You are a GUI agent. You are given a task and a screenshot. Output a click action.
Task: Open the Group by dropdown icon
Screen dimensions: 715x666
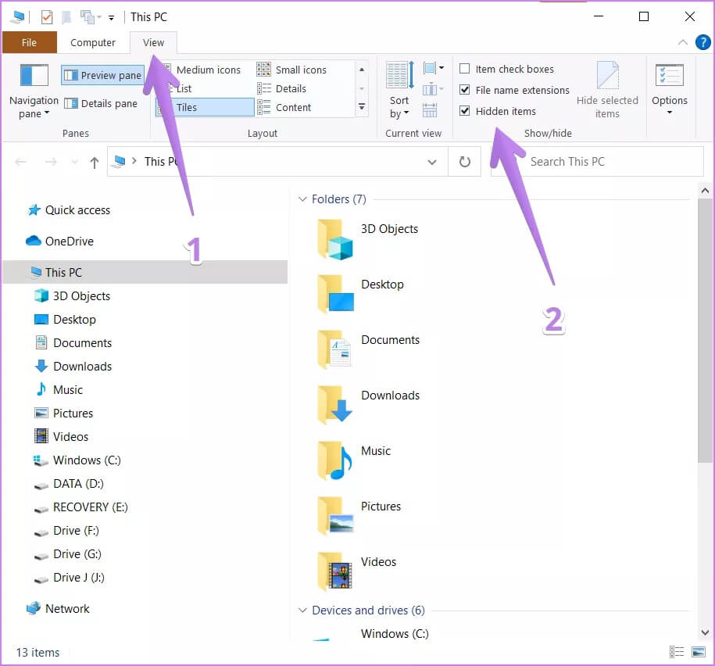pyautogui.click(x=433, y=69)
